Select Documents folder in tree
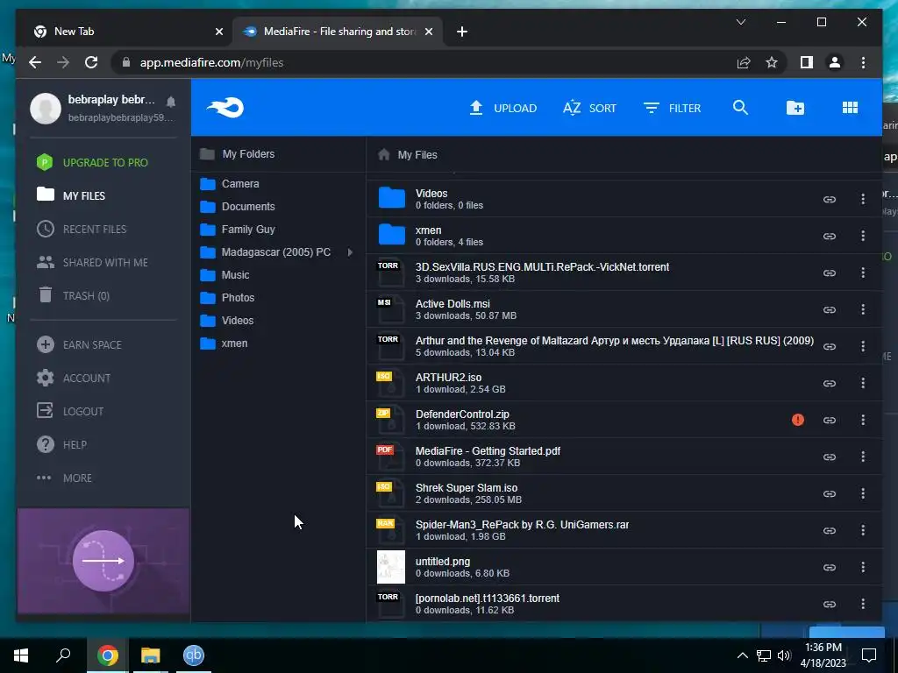This screenshot has width=898, height=673. click(238, 207)
